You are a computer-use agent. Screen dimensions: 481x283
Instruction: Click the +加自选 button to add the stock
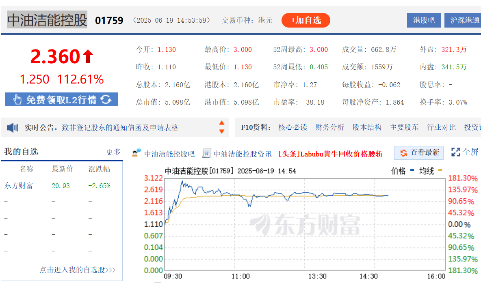(306, 20)
